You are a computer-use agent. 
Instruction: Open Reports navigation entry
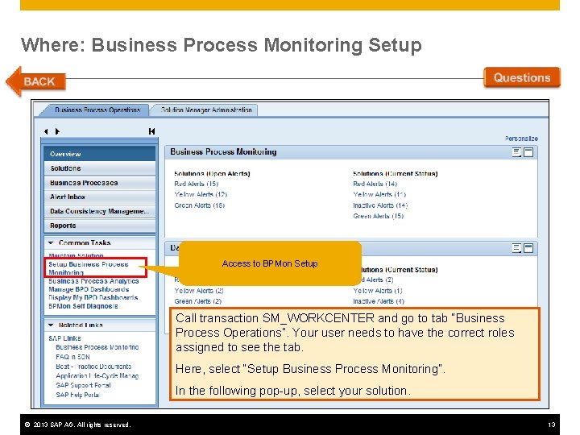coord(100,226)
